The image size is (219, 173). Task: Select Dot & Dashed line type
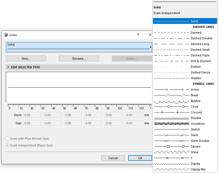pos(185,61)
